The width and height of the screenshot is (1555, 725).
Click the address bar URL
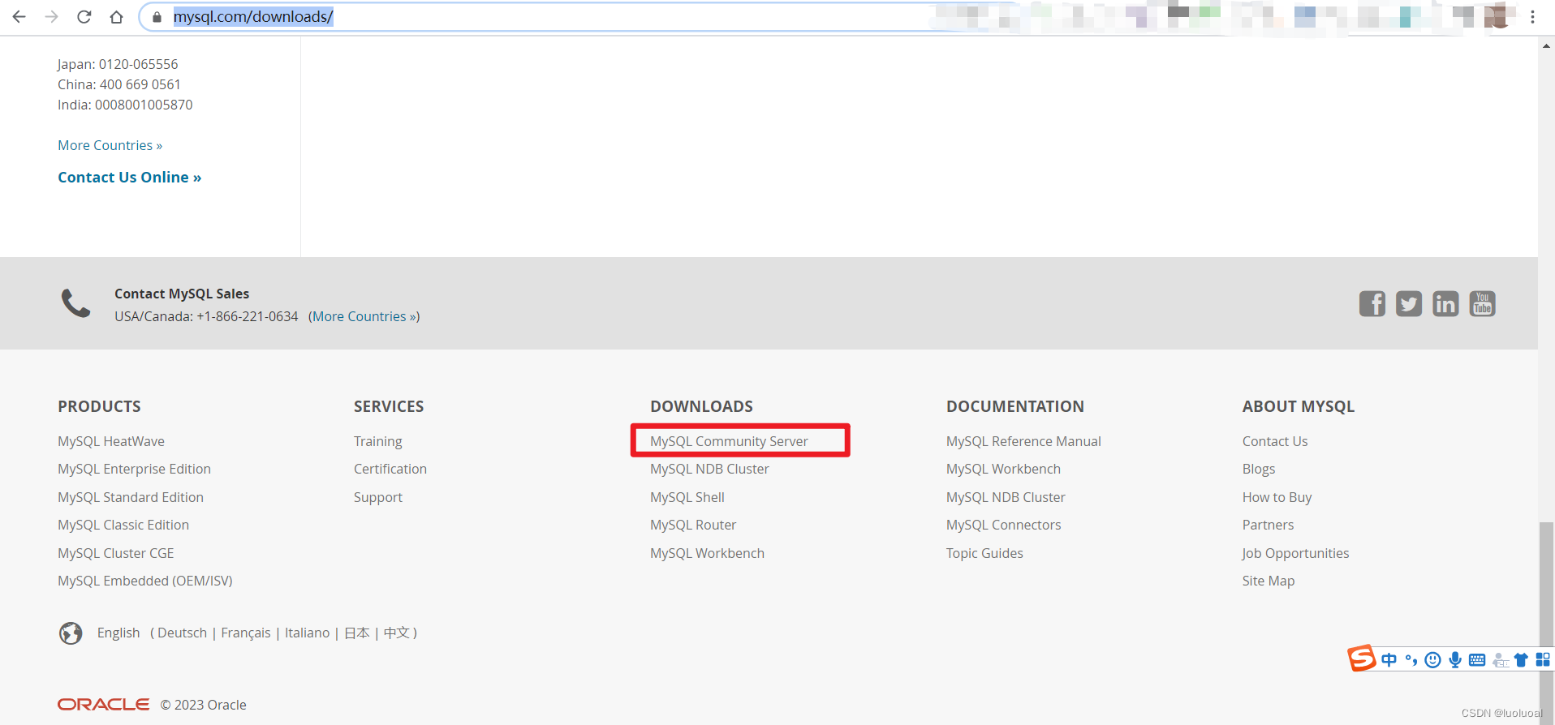pyautogui.click(x=253, y=17)
